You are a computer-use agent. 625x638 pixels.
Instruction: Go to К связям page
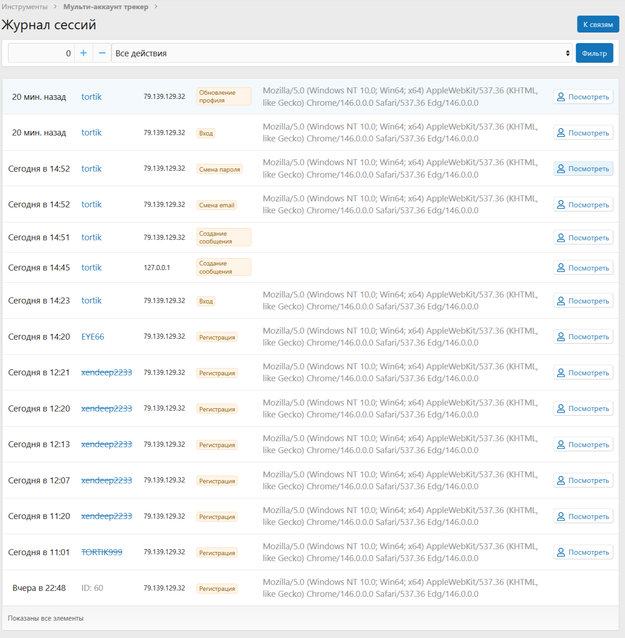click(598, 24)
